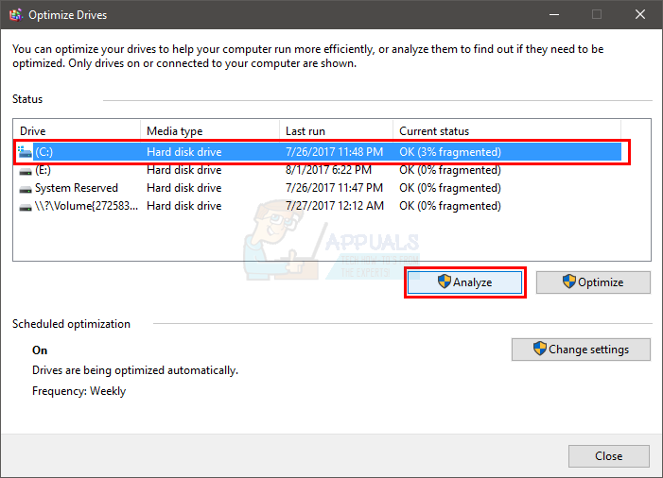Close the window with title bar X
Screen dimensions: 663x478
640,15
